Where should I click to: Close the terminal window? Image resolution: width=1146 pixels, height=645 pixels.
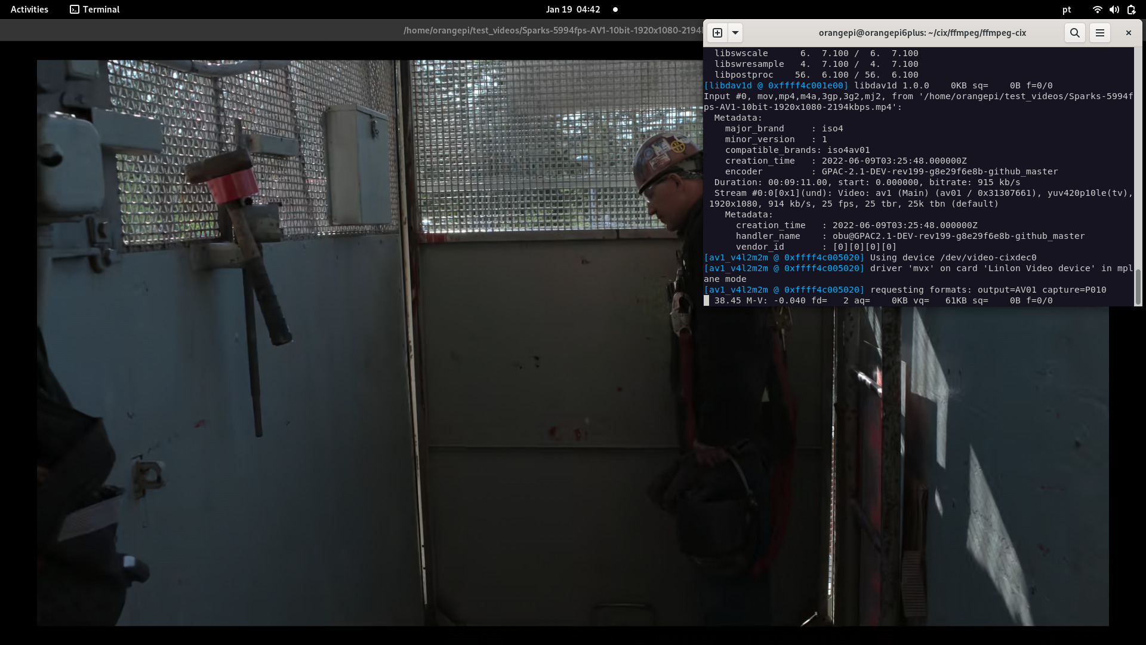pos(1128,33)
